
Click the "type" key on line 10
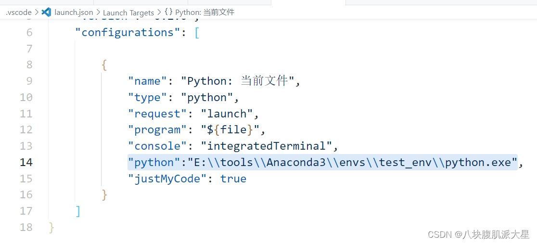tap(147, 97)
